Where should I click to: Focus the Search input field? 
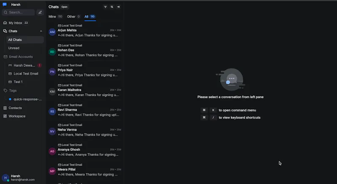click(18, 13)
